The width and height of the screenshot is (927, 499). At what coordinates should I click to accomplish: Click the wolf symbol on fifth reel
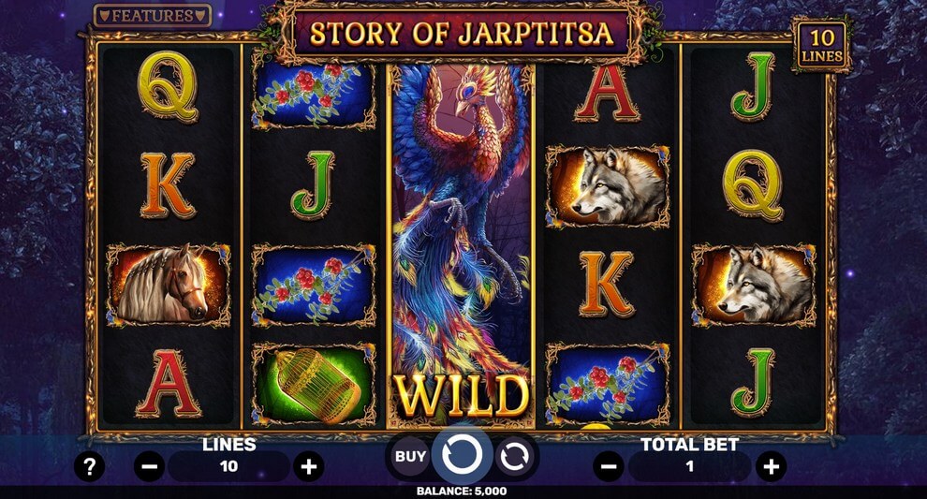[x=755, y=285]
